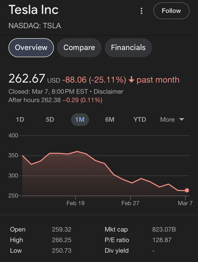
Task: Click the Feb 19 chart date marker
Action: [75, 203]
